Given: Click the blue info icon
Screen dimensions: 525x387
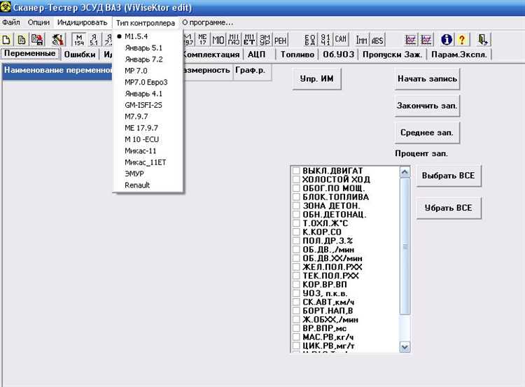Looking at the screenshot, I should click(447, 40).
